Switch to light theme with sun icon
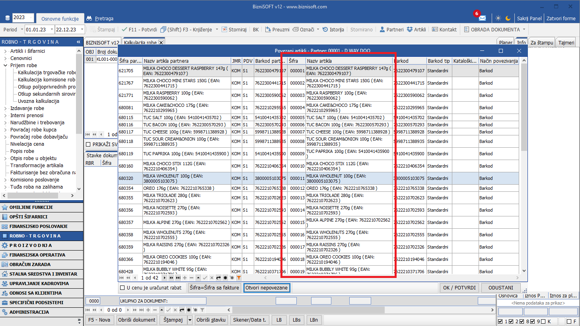 coord(498,18)
